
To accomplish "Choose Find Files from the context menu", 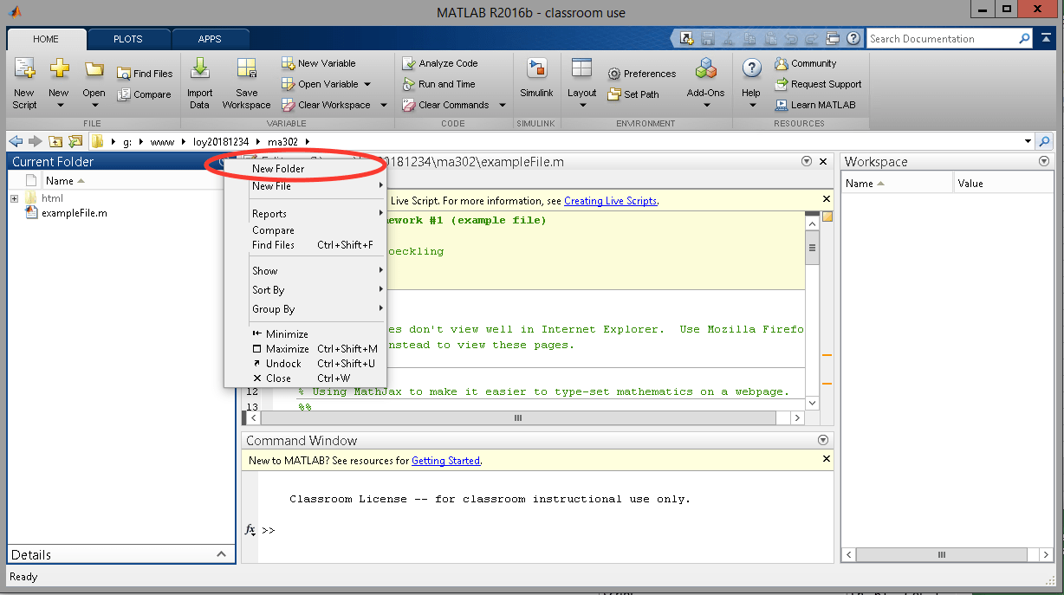I will click(305, 245).
